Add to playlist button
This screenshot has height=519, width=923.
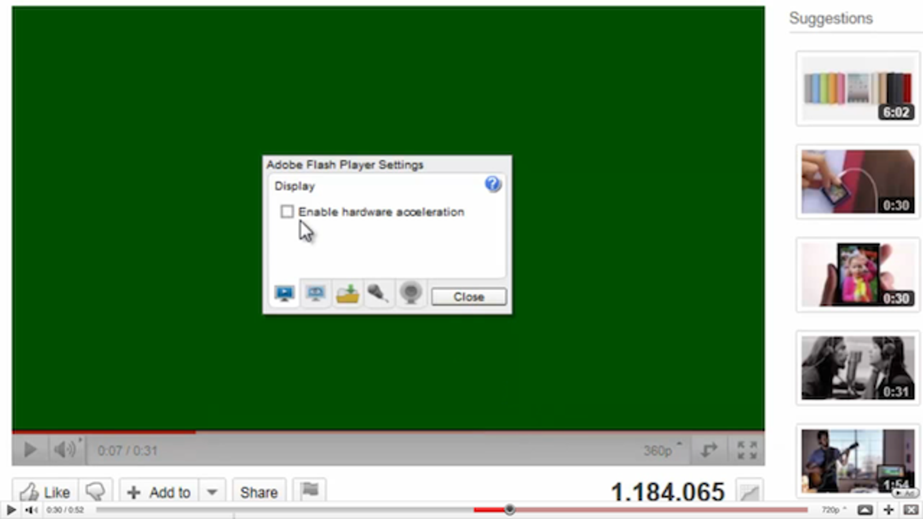point(159,492)
